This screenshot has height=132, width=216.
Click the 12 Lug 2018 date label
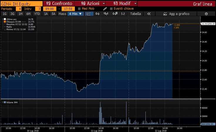(161, 131)
